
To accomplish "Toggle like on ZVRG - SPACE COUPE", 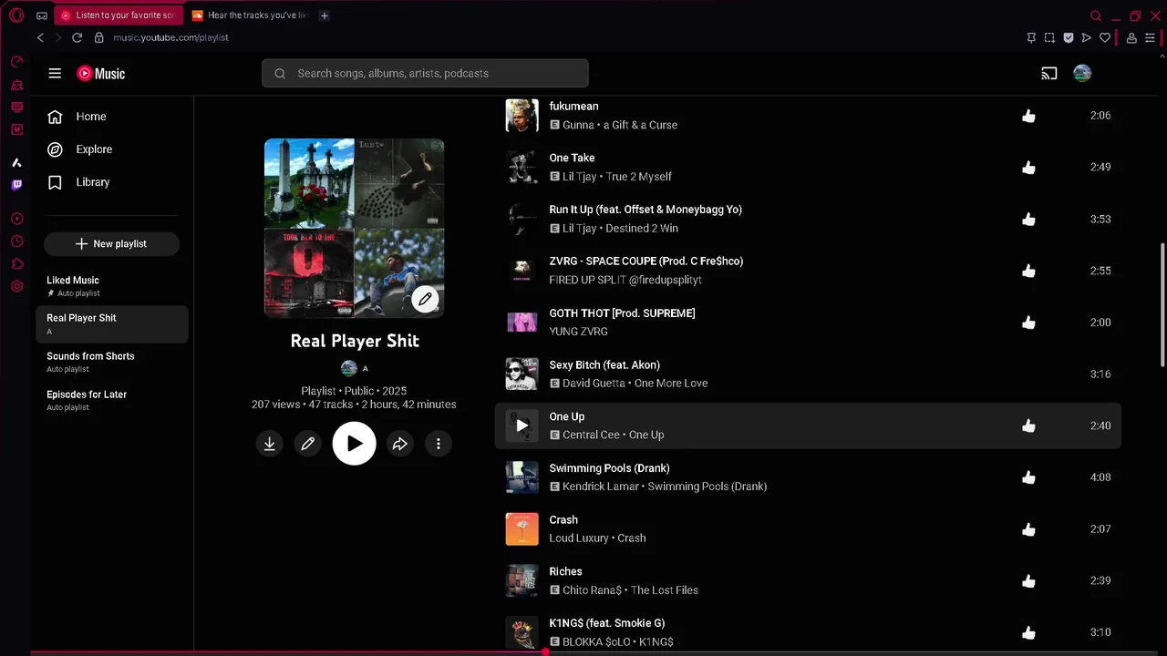I will click(1028, 271).
